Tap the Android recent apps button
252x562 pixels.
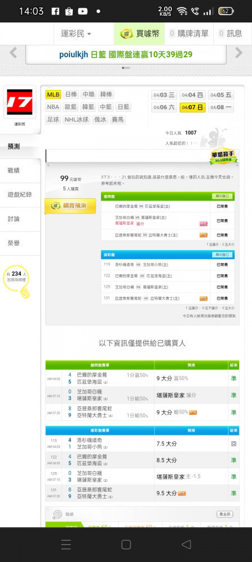point(66,545)
